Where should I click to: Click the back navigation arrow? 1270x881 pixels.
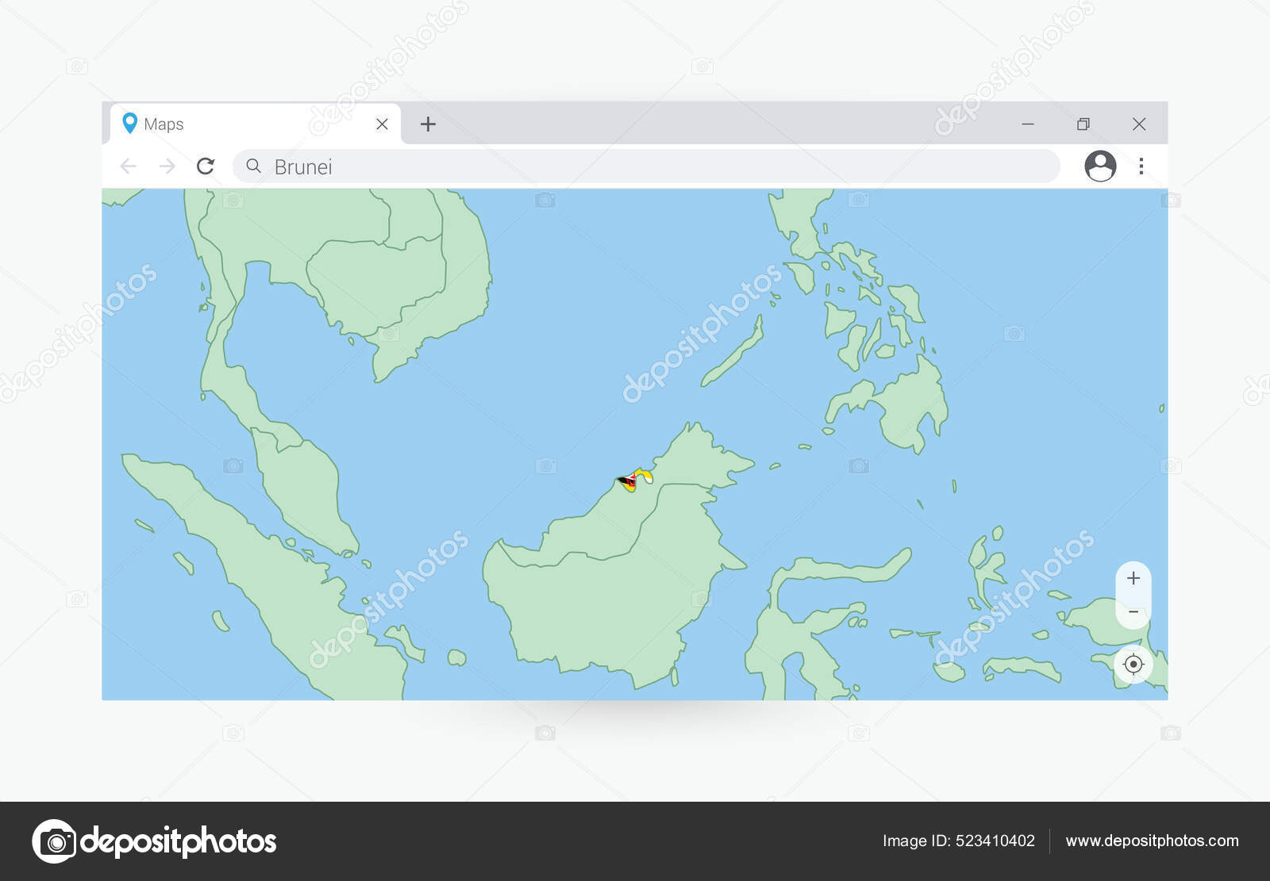click(x=128, y=167)
